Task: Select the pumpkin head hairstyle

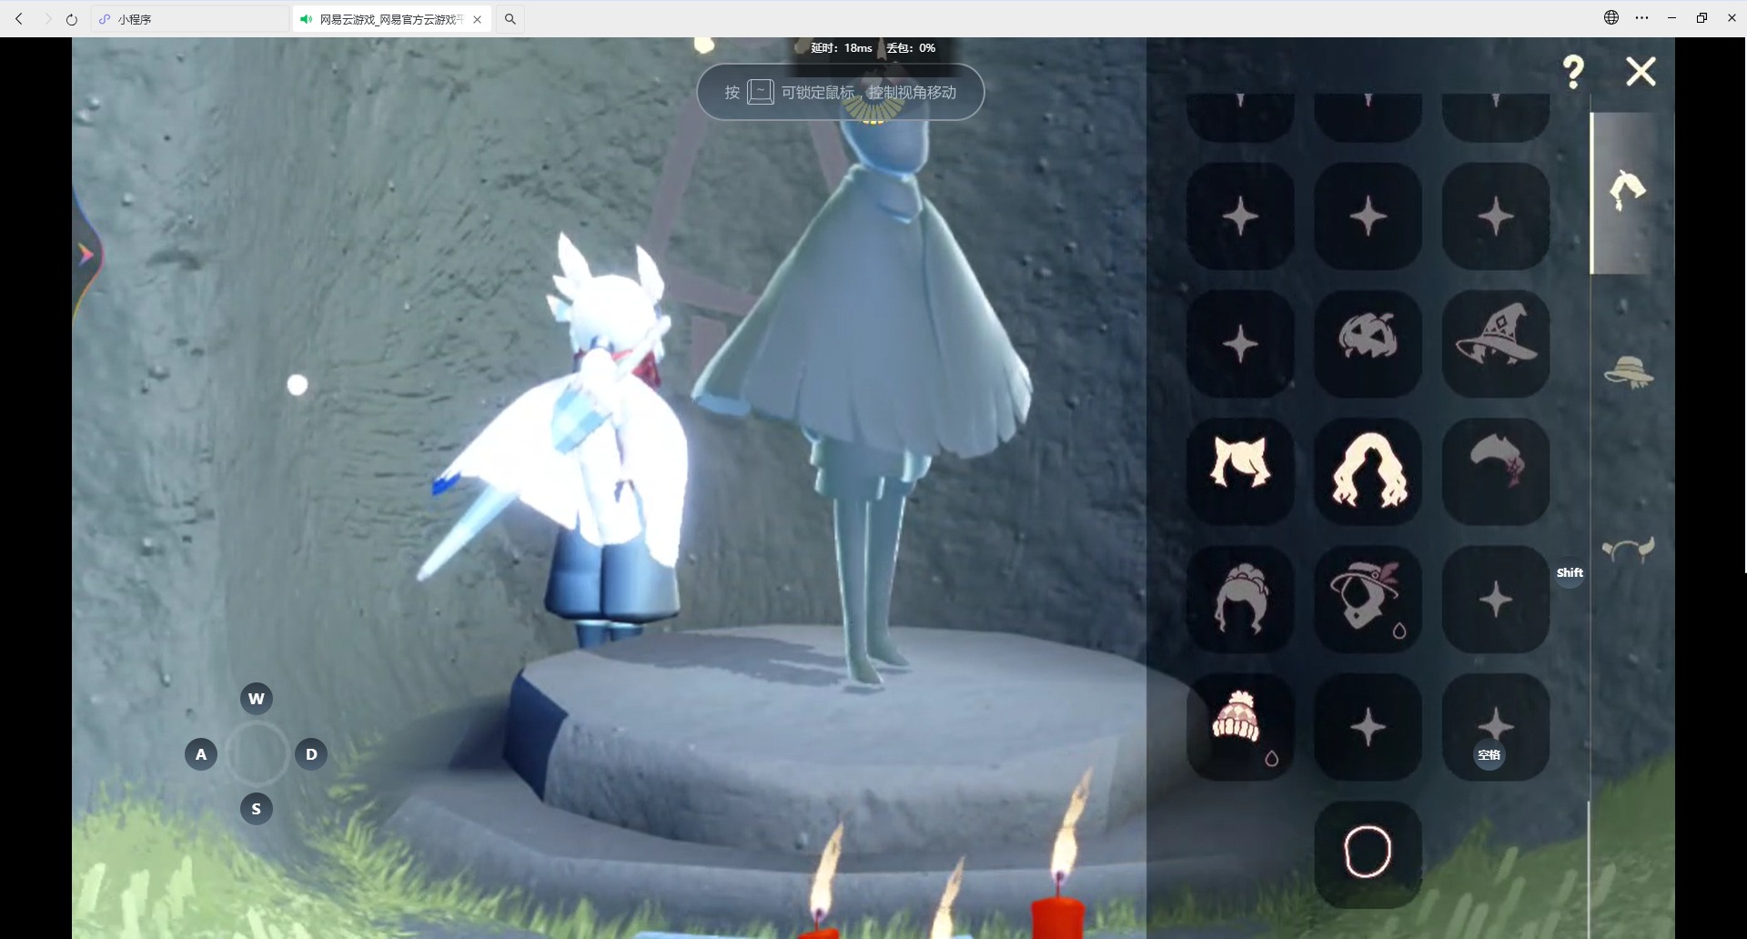Action: point(1368,343)
